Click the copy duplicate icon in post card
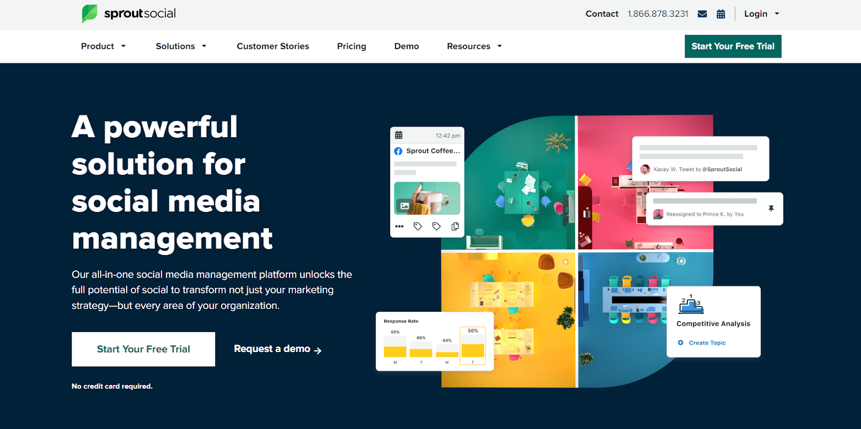 click(x=455, y=227)
